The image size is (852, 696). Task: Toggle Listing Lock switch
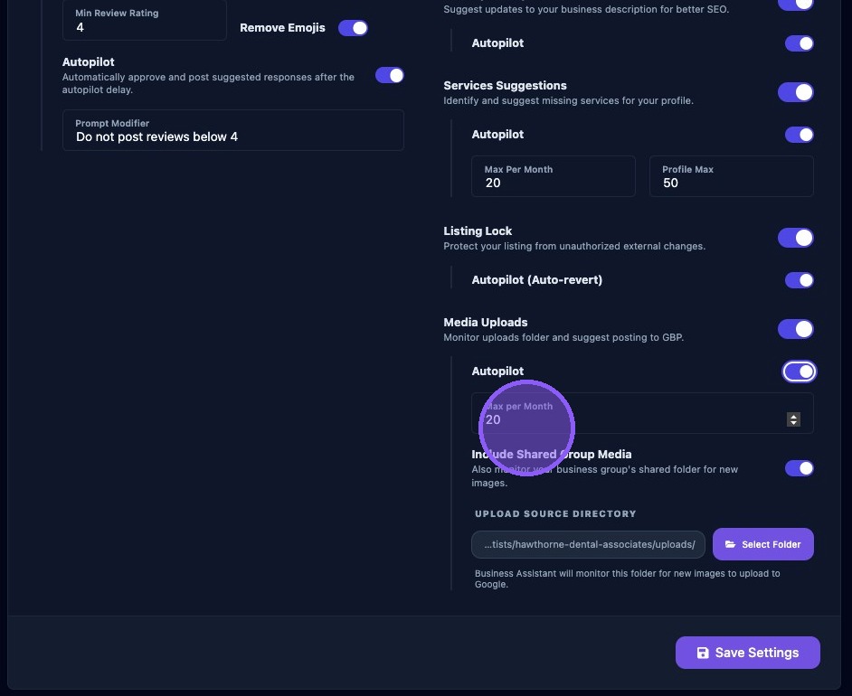(x=796, y=237)
